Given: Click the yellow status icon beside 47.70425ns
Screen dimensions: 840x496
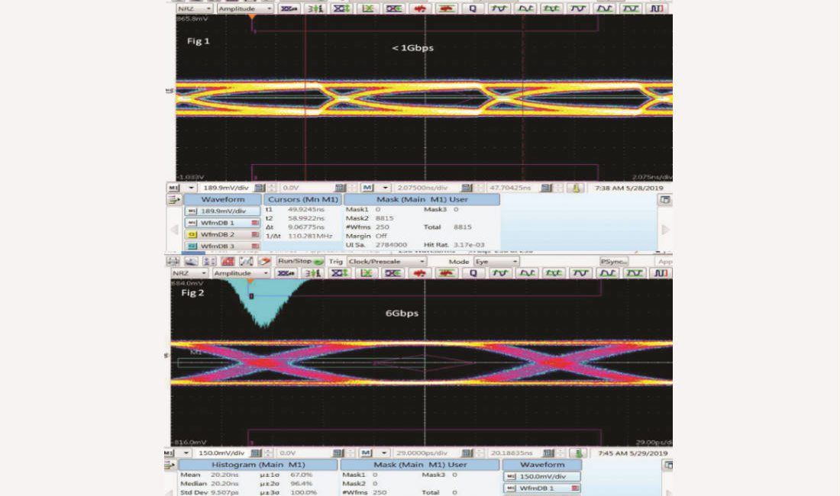Looking at the screenshot, I should click(x=577, y=188).
